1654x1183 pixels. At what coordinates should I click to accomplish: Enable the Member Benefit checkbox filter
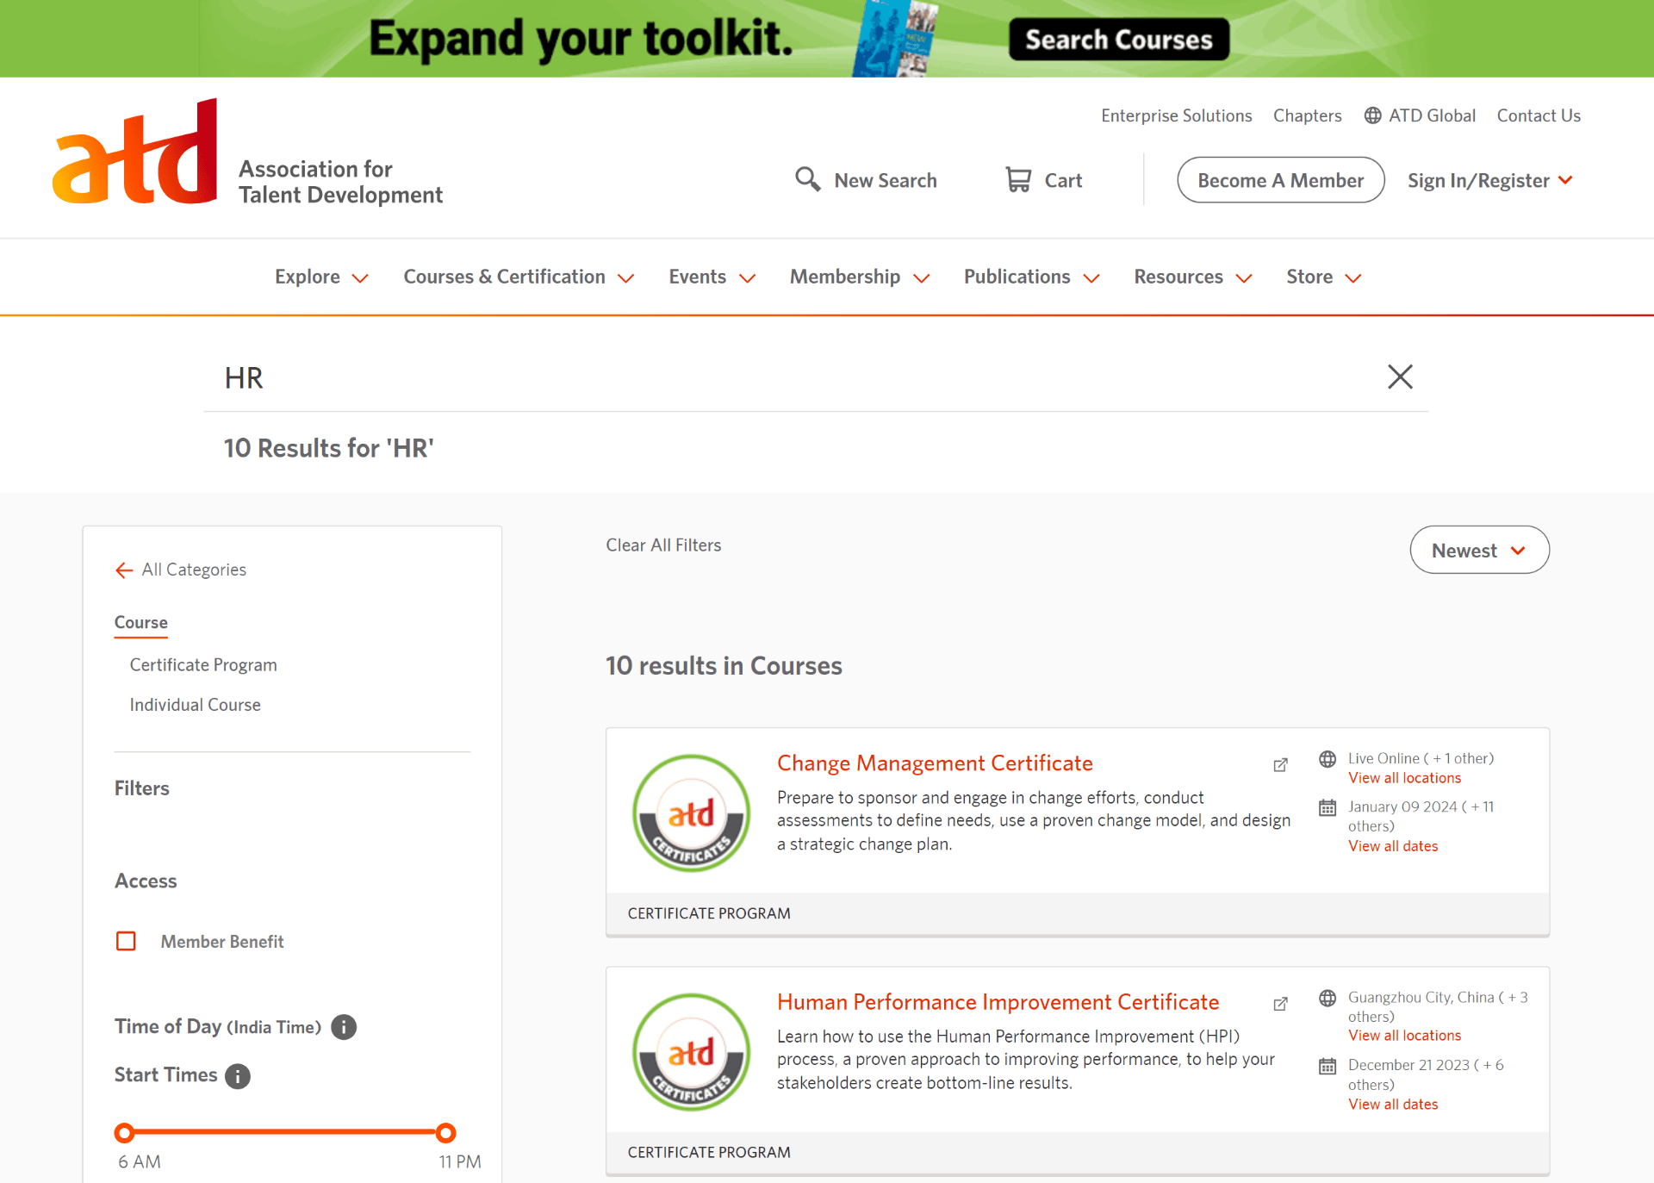click(x=127, y=941)
